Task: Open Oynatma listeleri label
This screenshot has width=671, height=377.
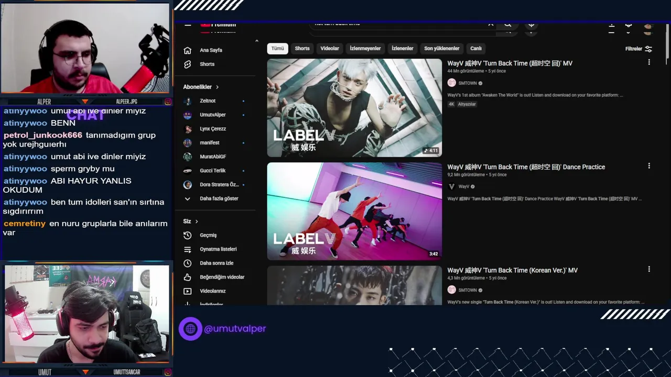Action: (218, 249)
